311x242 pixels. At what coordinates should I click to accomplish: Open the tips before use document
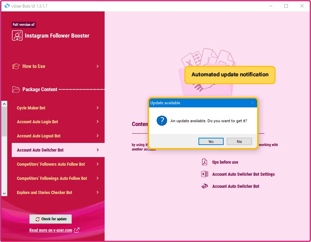[x=225, y=162]
